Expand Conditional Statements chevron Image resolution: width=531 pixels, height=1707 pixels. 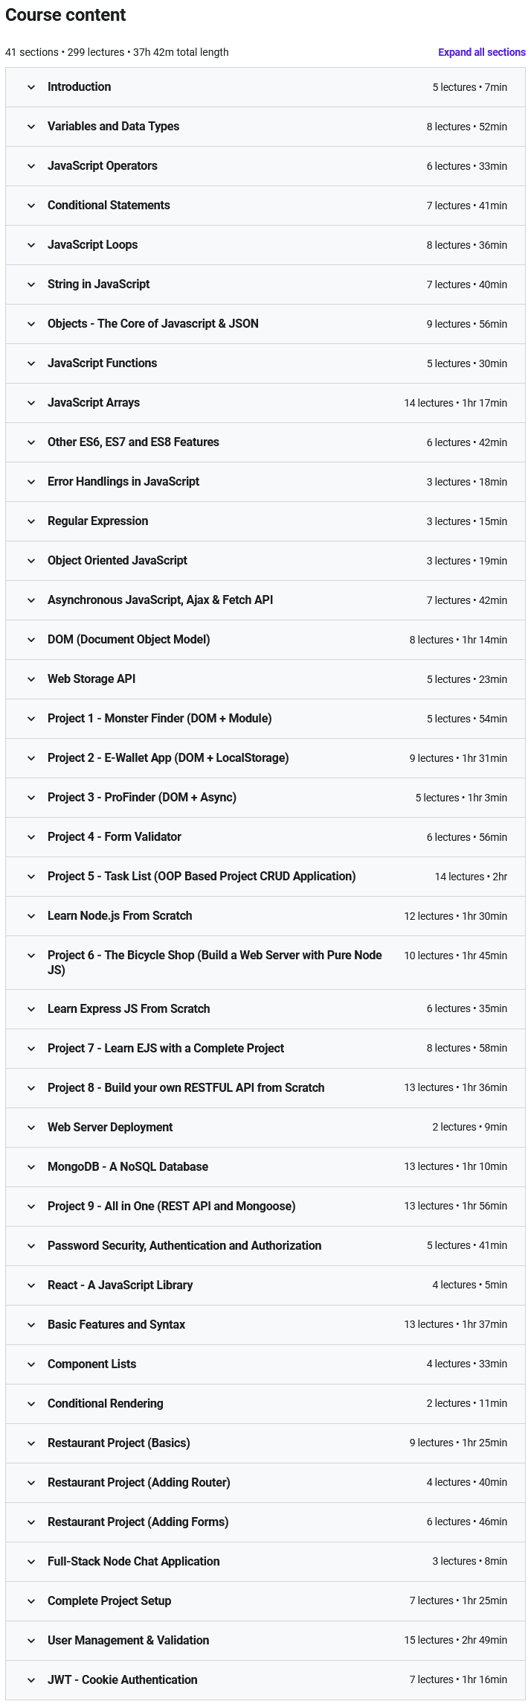(31, 206)
